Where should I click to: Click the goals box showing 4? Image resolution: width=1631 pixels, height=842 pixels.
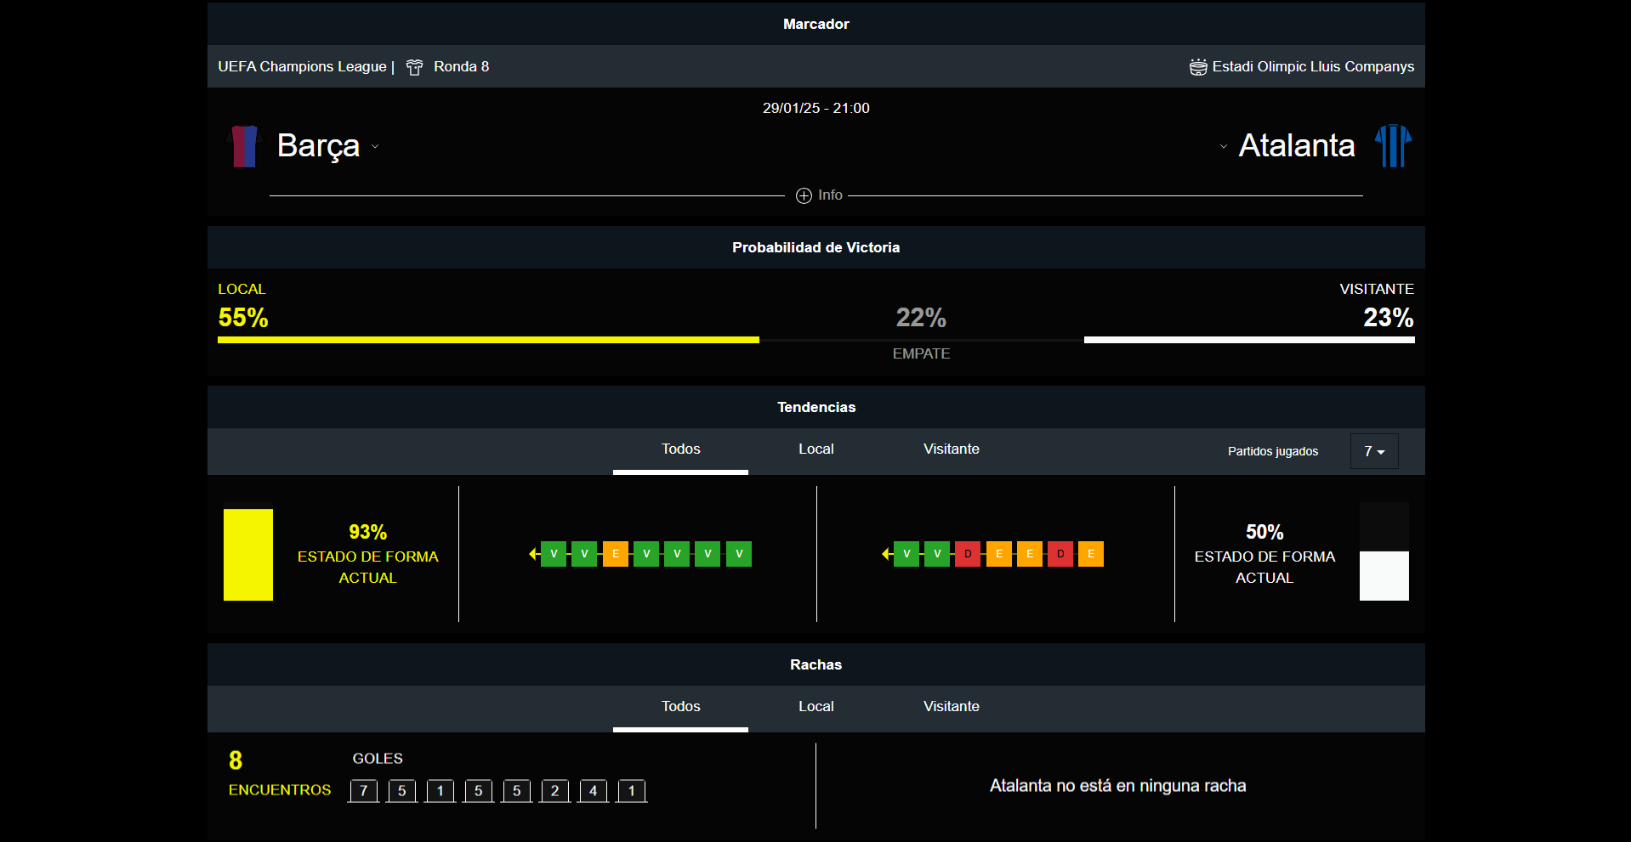(x=594, y=791)
